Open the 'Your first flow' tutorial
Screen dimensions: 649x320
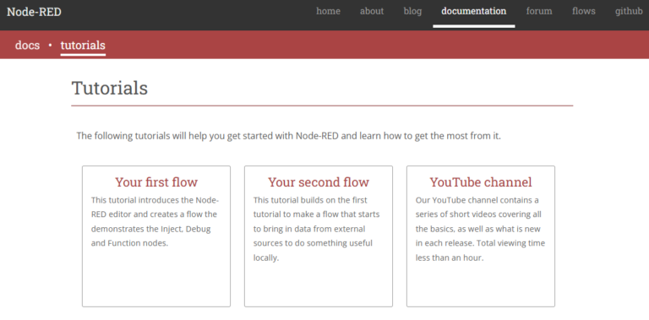tap(156, 182)
